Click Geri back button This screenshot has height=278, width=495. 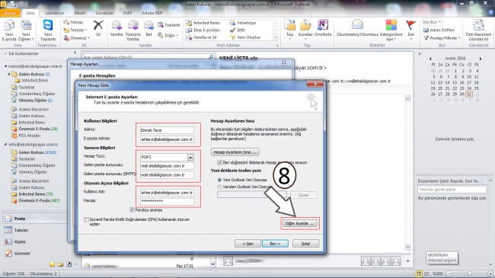click(247, 244)
